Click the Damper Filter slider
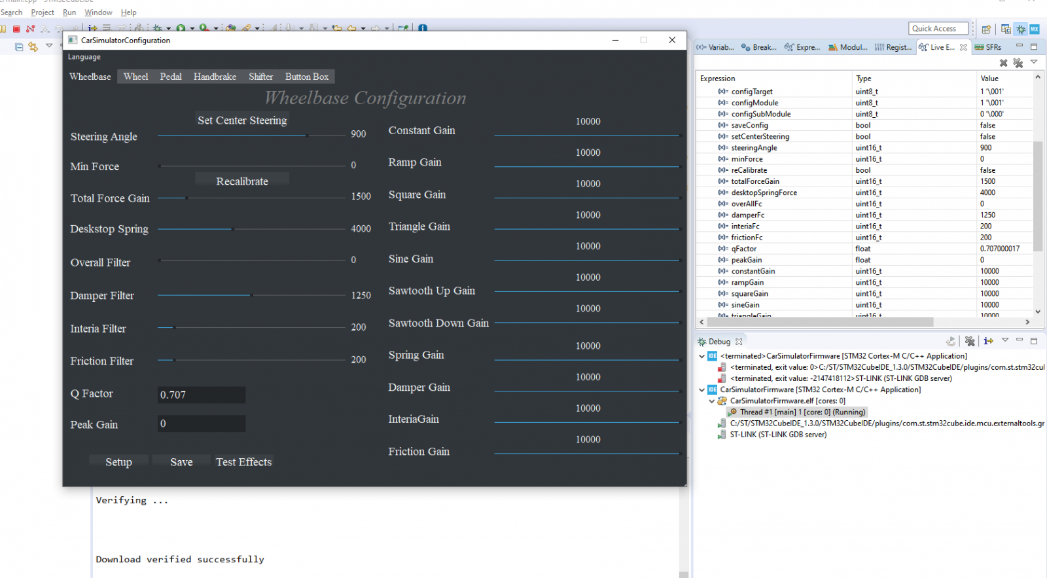Screen dimensions: 1047x578 (x=251, y=295)
